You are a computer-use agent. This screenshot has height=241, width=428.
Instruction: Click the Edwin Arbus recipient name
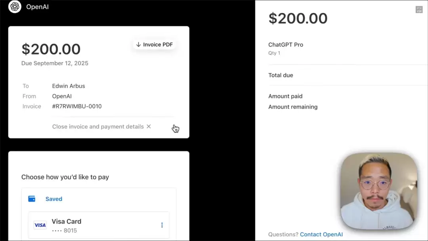pos(69,86)
